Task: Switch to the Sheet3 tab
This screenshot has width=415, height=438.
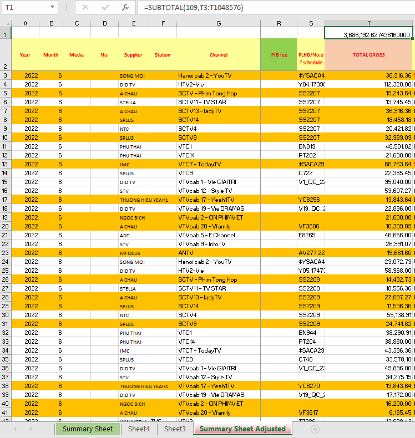Action: point(175,429)
